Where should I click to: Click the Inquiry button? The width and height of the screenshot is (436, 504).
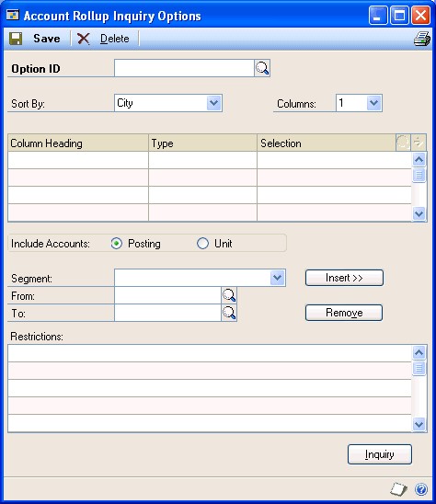379,454
